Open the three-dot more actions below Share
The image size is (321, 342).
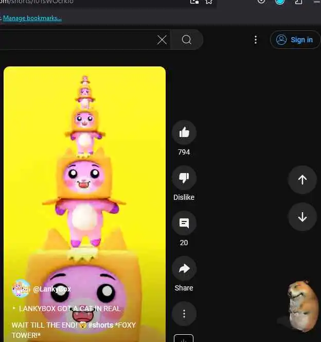(184, 314)
